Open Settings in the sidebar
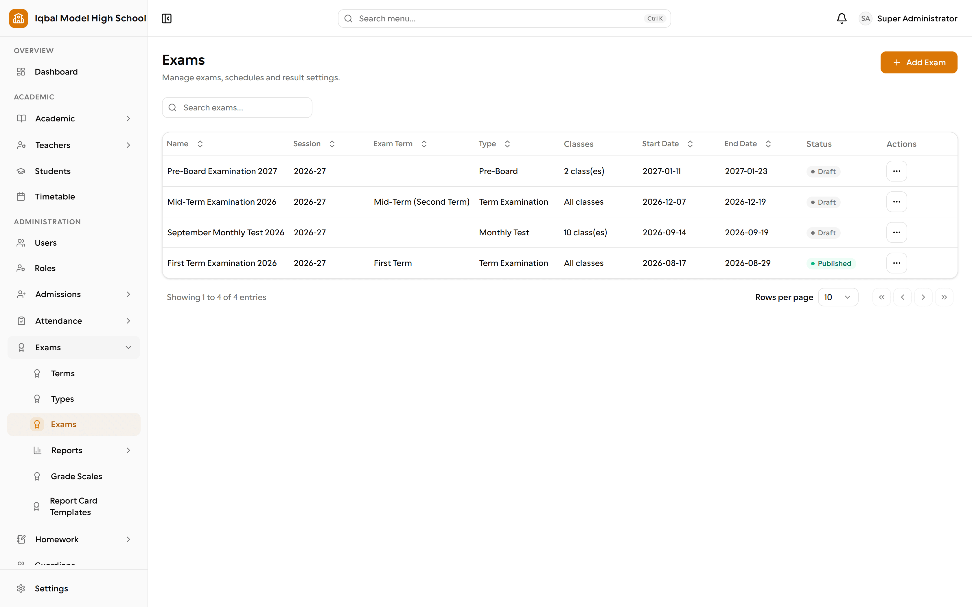Screen dimensions: 972x607 pos(74,589)
